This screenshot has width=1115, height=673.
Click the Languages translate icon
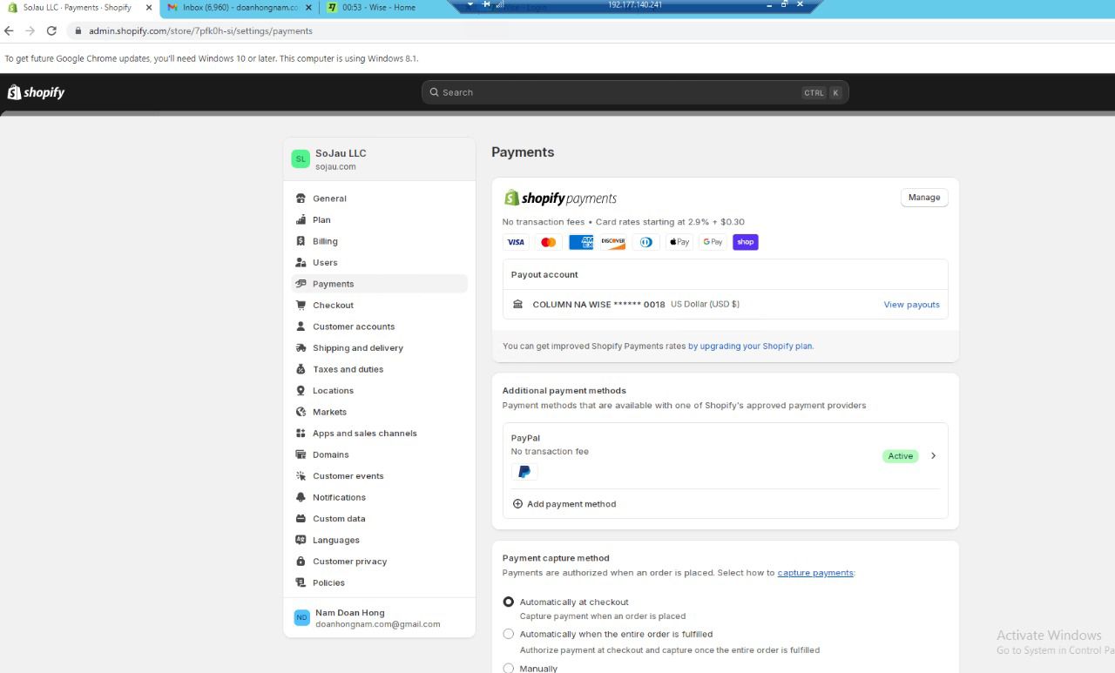301,540
